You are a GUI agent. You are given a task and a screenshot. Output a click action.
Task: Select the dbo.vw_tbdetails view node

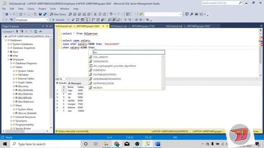pyautogui.click(x=27, y=113)
